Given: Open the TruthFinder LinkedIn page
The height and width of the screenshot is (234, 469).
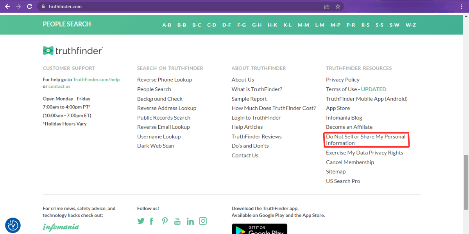Looking at the screenshot, I should pyautogui.click(x=190, y=221).
